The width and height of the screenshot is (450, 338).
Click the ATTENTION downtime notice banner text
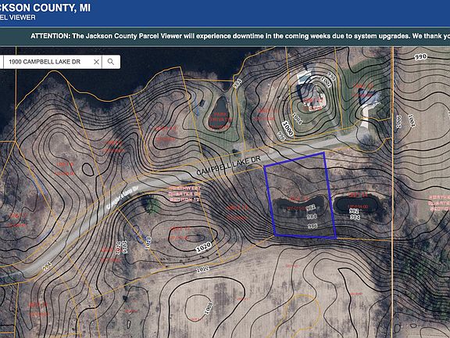click(240, 36)
